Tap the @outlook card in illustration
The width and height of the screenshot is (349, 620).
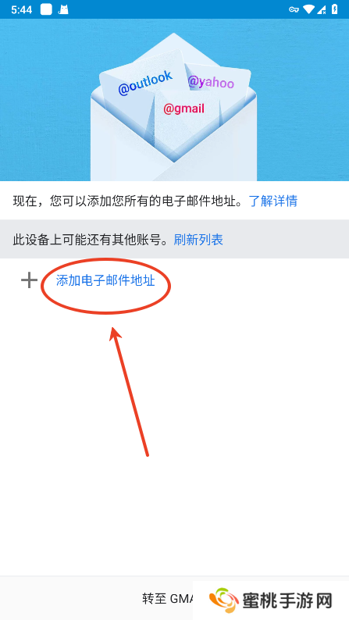[144, 83]
